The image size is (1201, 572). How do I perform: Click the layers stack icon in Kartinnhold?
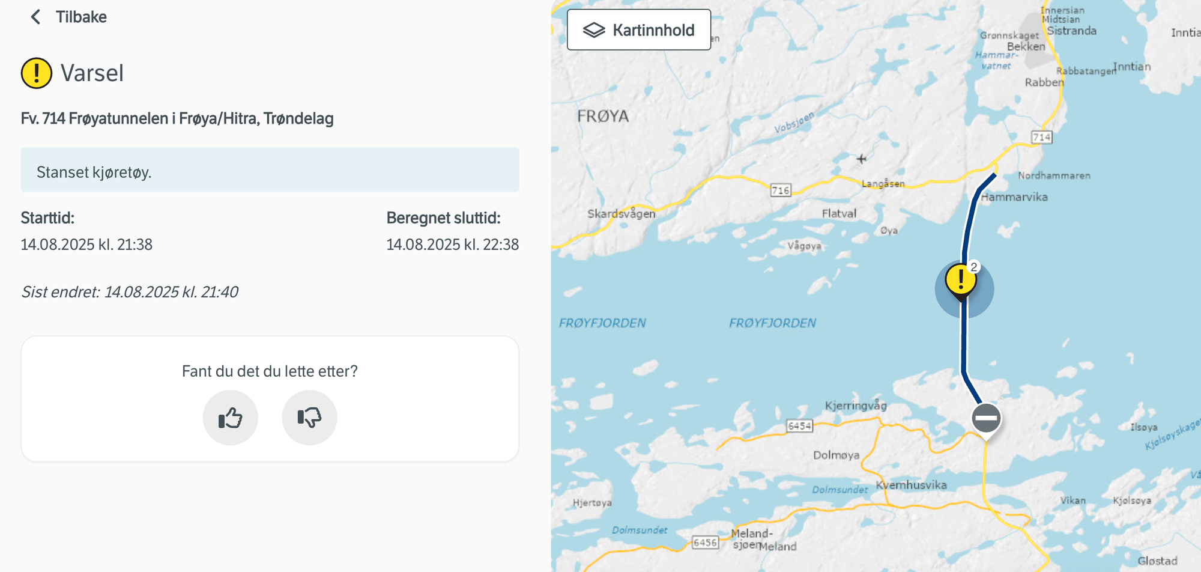tap(594, 30)
